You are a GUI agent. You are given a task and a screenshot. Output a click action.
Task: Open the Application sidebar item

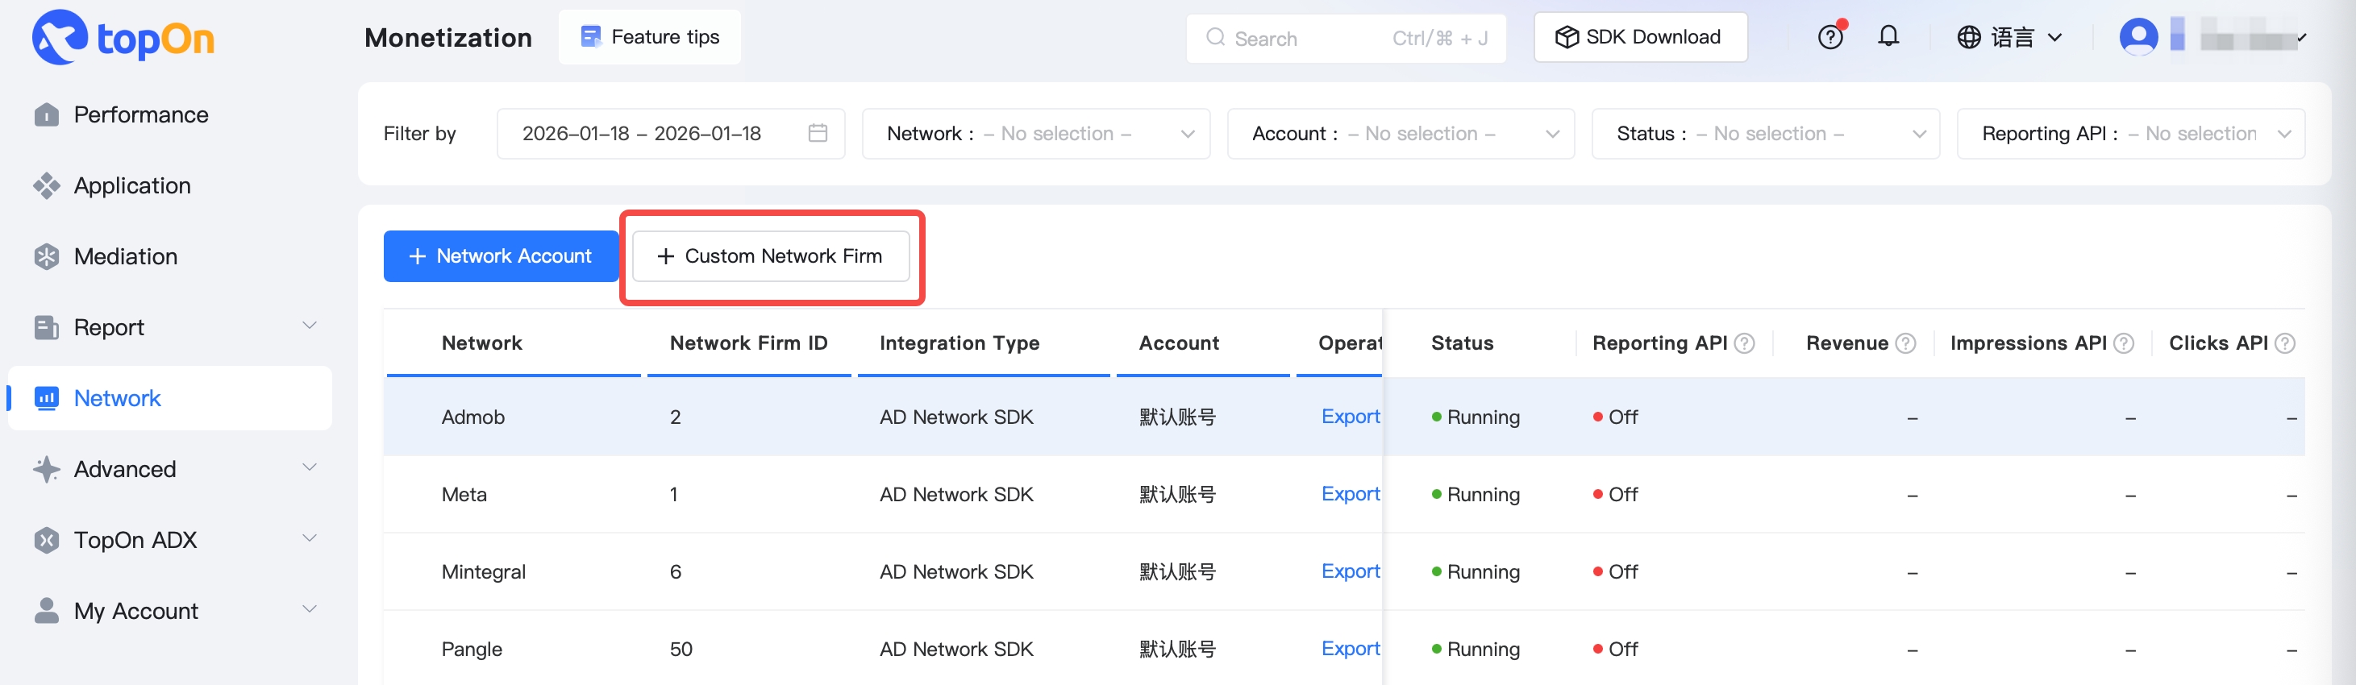point(132,185)
